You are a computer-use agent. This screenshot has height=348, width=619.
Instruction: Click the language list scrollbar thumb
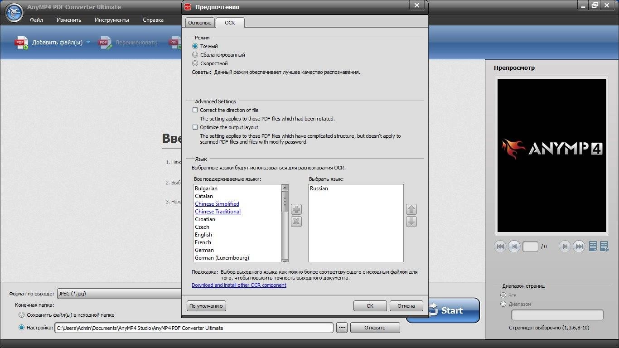tap(285, 201)
